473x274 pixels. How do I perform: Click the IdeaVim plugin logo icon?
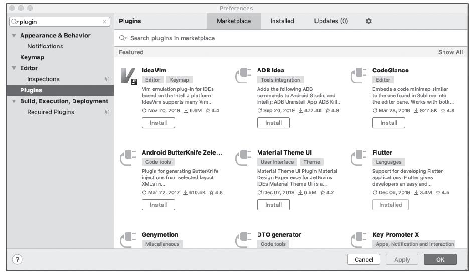click(x=128, y=75)
